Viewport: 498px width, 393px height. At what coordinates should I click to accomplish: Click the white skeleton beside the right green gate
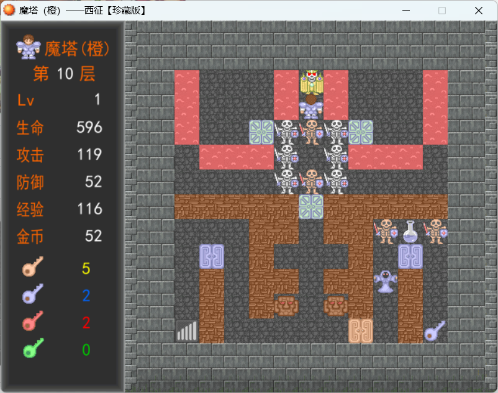click(336, 132)
